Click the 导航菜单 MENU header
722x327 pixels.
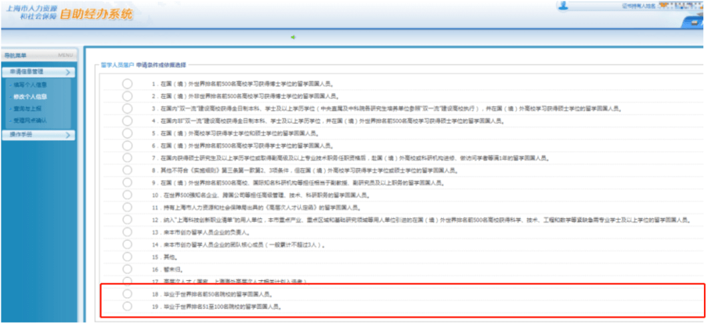(x=38, y=56)
